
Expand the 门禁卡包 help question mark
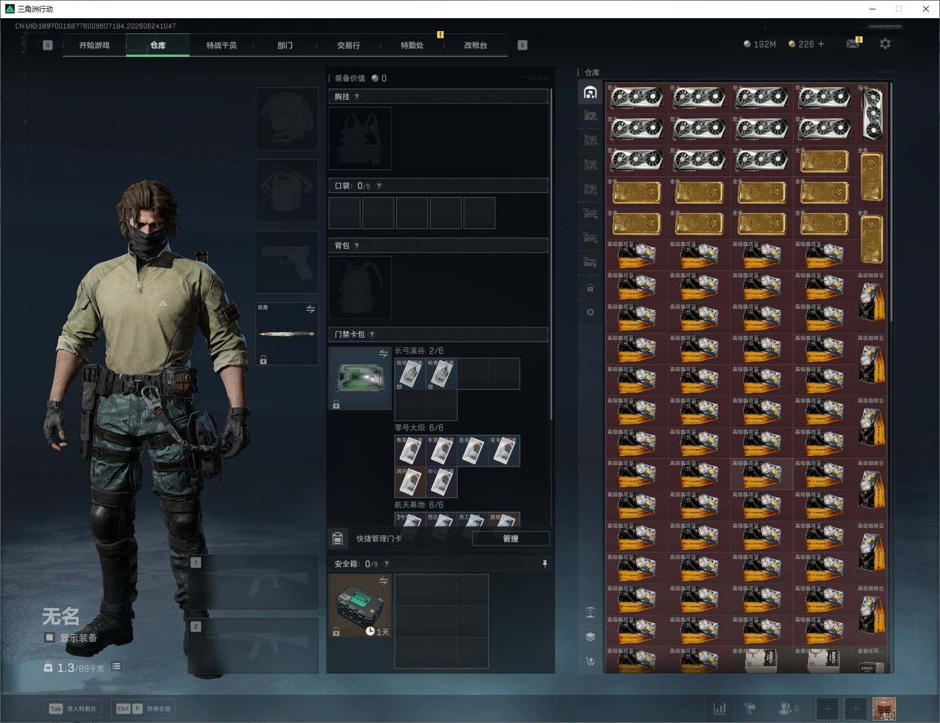pyautogui.click(x=372, y=335)
